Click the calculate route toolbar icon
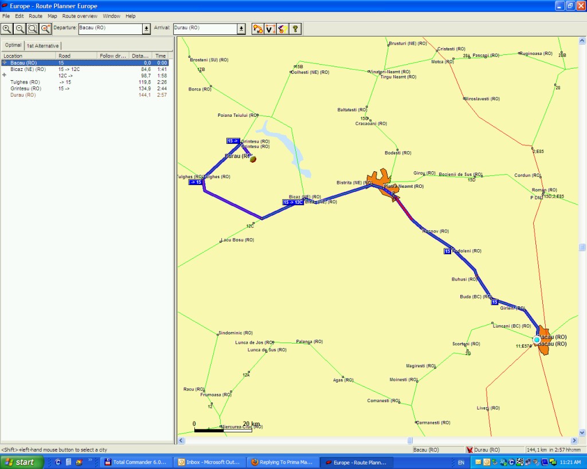The width and height of the screenshot is (587, 469). 258,29
